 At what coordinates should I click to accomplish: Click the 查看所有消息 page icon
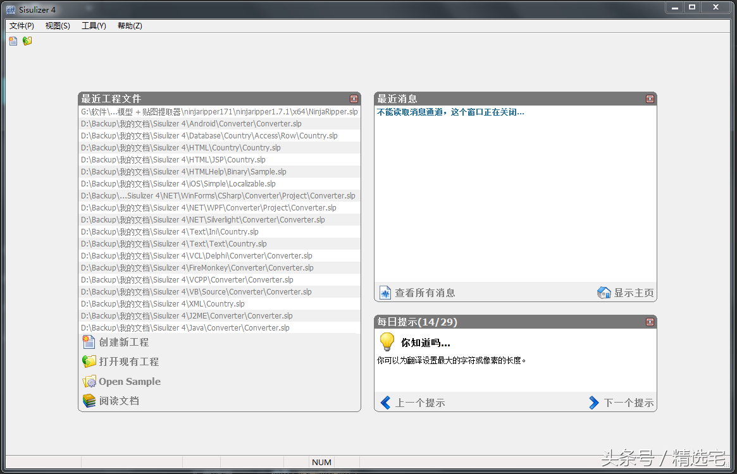[x=385, y=293]
